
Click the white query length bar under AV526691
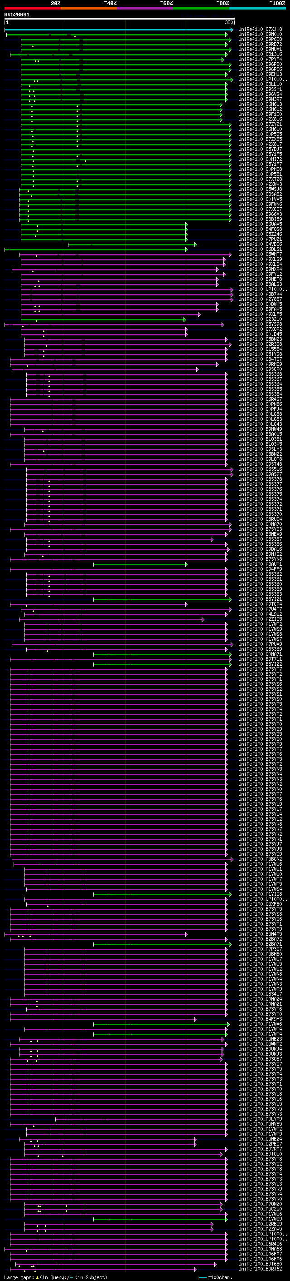[120, 19]
